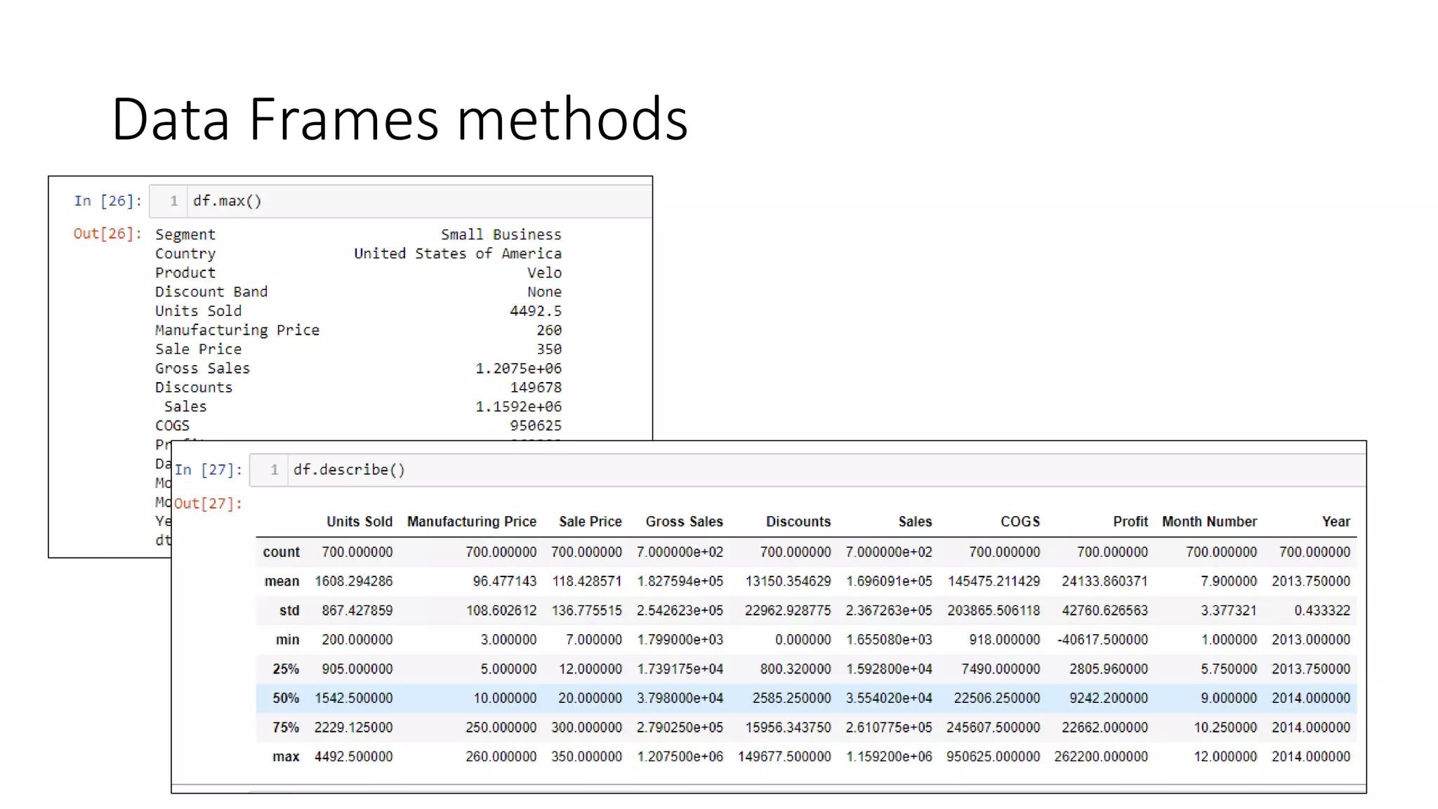Viewport: 1438px width, 809px height.
Task: Click min Gross Sales value 1.799000e+03
Action: 680,640
